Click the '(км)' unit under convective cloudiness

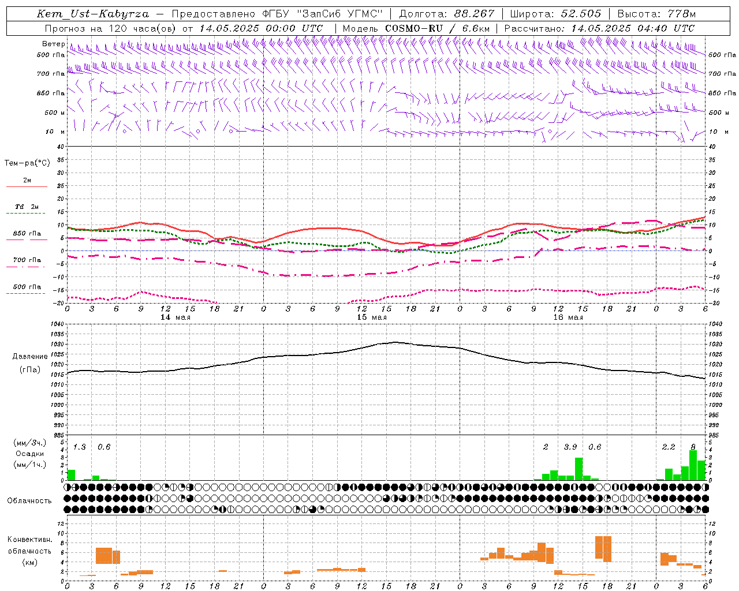(x=29, y=563)
